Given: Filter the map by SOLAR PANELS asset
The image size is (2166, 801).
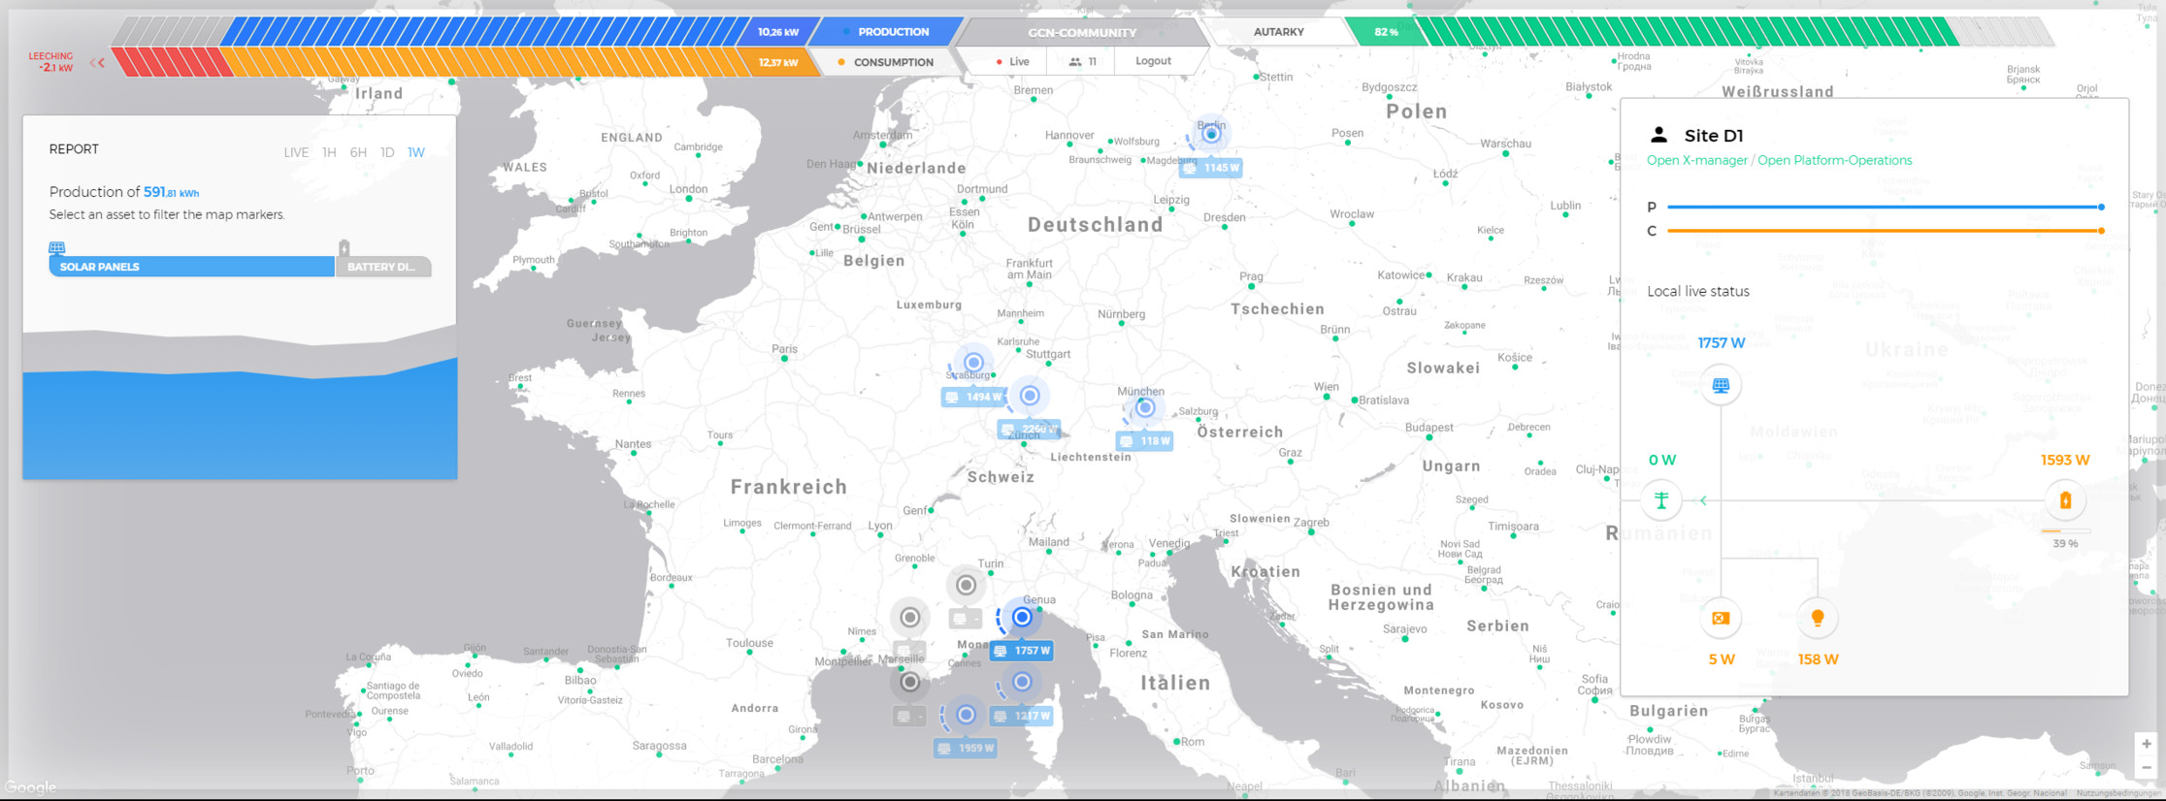Looking at the screenshot, I should [x=191, y=267].
